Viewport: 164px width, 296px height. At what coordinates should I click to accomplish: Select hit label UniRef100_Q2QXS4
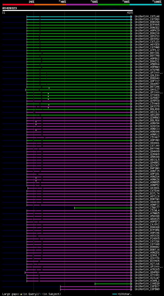click(147, 126)
